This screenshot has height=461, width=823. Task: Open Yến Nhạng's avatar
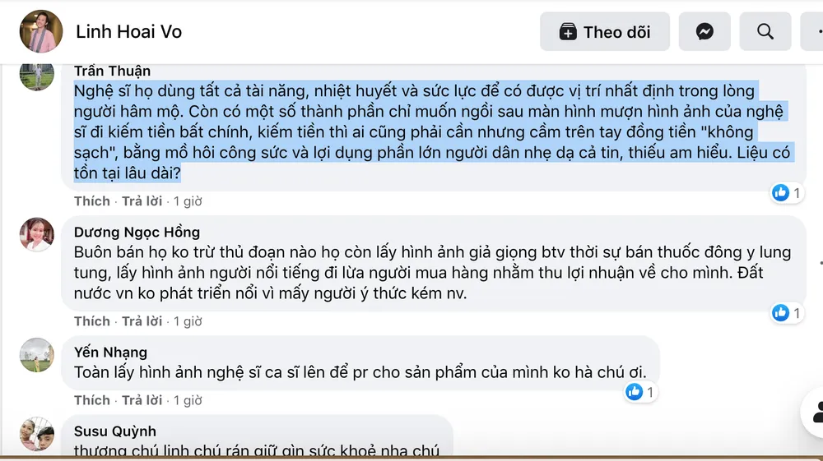point(37,355)
